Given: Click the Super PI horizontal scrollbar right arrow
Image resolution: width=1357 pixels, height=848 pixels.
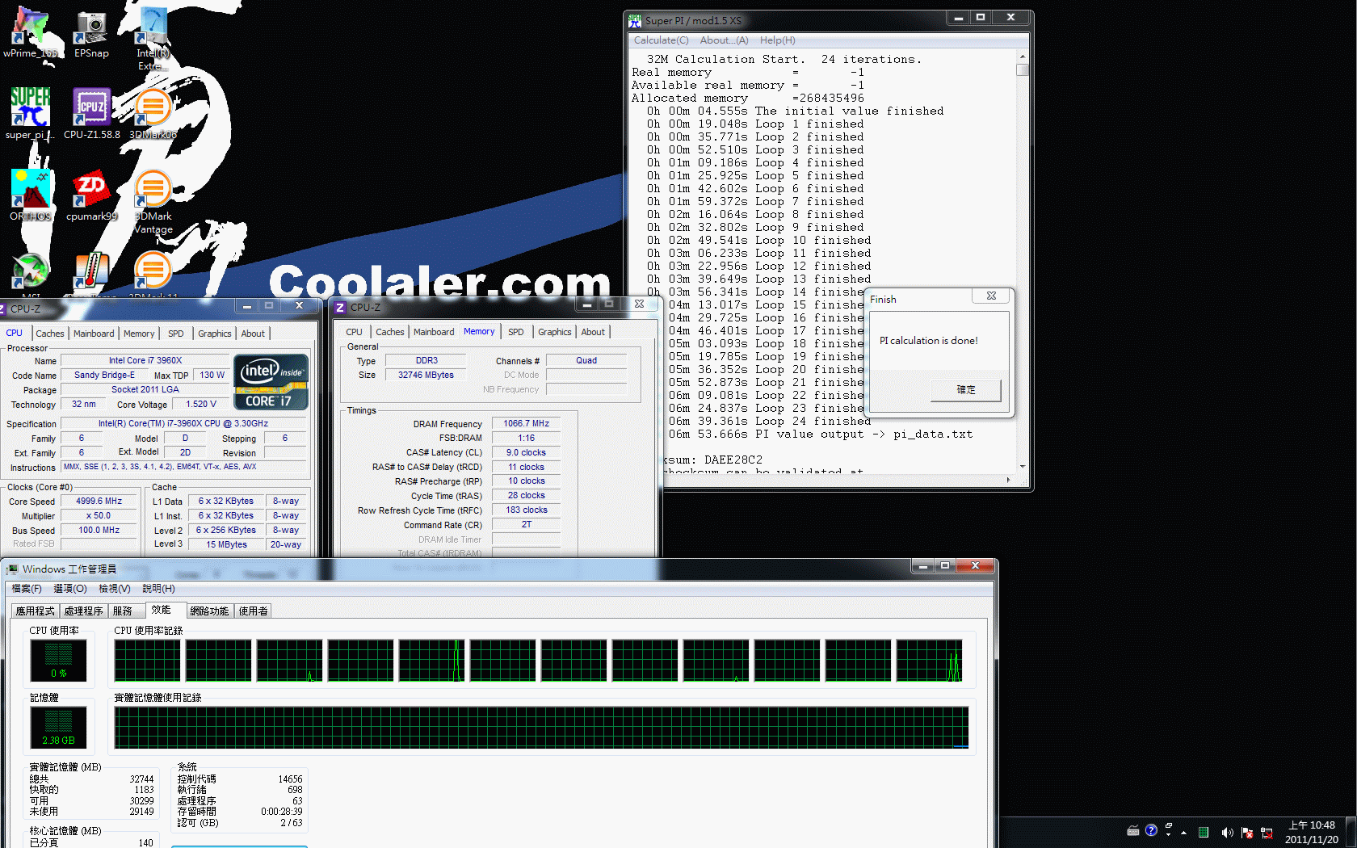Looking at the screenshot, I should pos(1008,480).
